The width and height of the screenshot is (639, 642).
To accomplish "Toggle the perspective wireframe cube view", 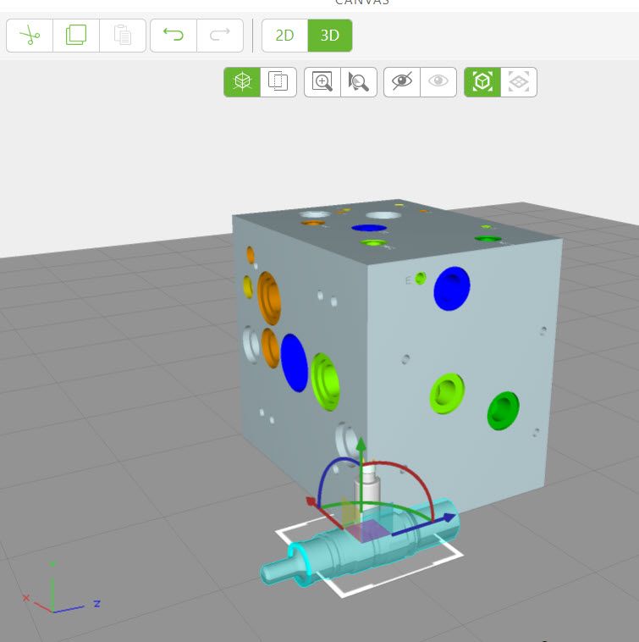I will [242, 82].
